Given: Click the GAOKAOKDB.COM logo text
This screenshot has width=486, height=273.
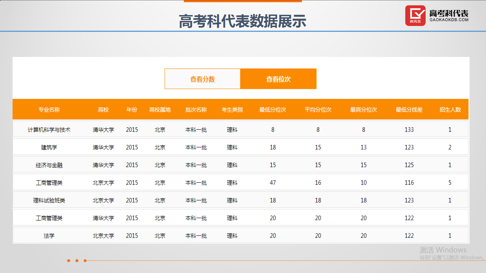Looking at the screenshot, I should 449,20.
